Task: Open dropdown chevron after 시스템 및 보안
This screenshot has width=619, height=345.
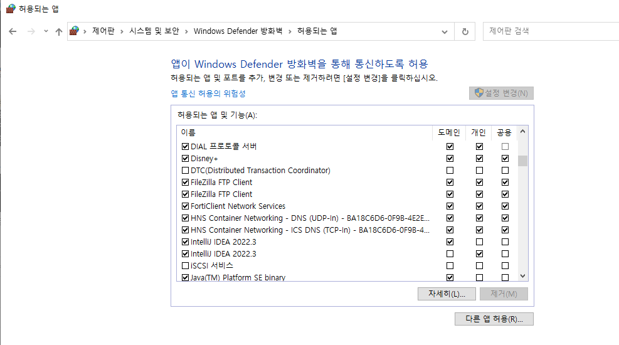Action: [x=186, y=31]
